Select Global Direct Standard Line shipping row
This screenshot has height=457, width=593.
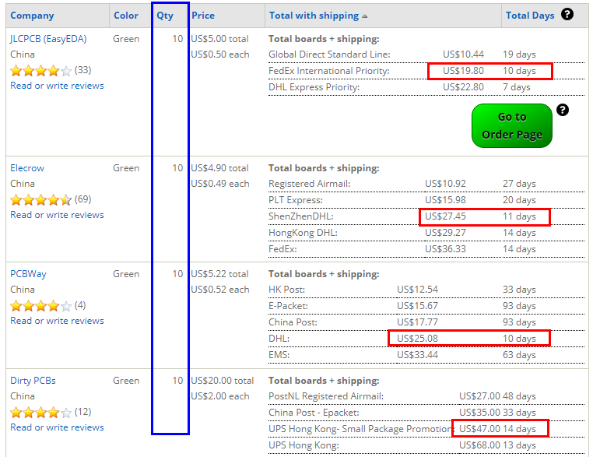tap(426, 54)
